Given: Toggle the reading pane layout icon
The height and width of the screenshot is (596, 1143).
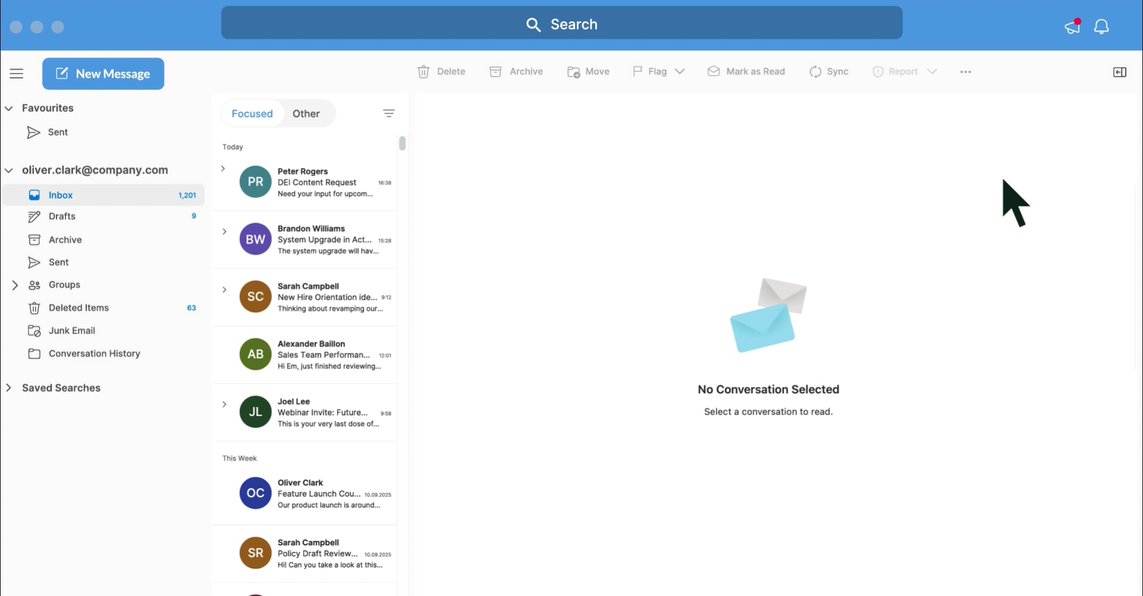Looking at the screenshot, I should pyautogui.click(x=1119, y=72).
